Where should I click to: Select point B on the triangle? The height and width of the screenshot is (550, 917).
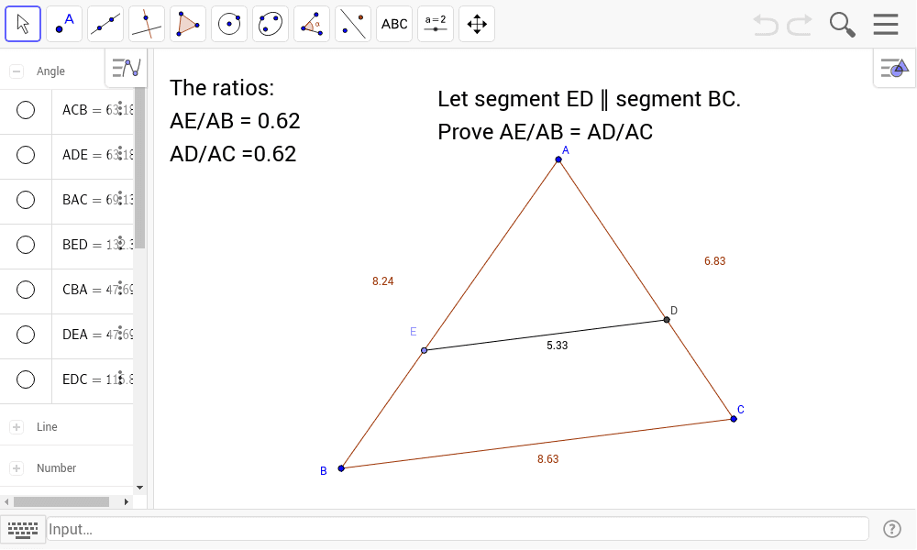point(341,468)
